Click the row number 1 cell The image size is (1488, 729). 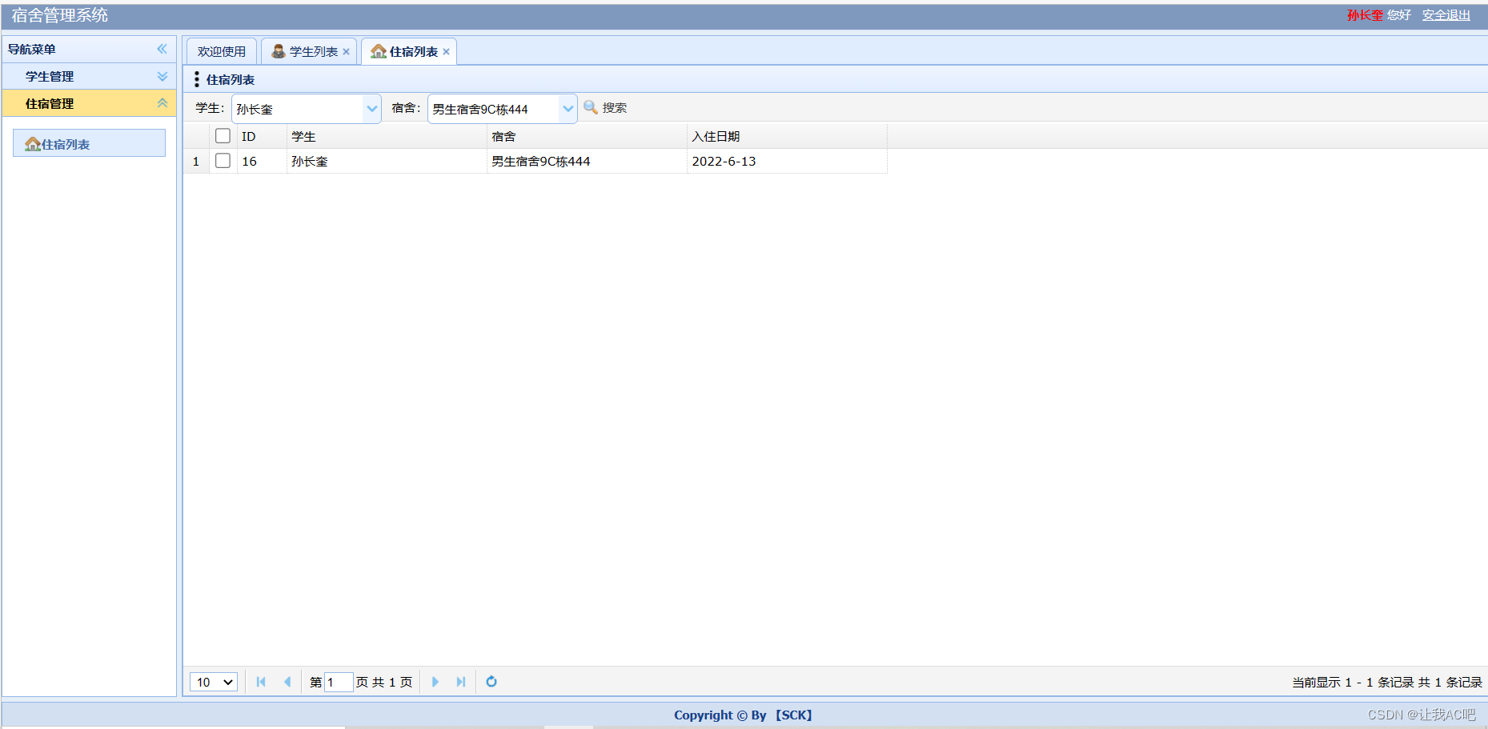point(196,161)
